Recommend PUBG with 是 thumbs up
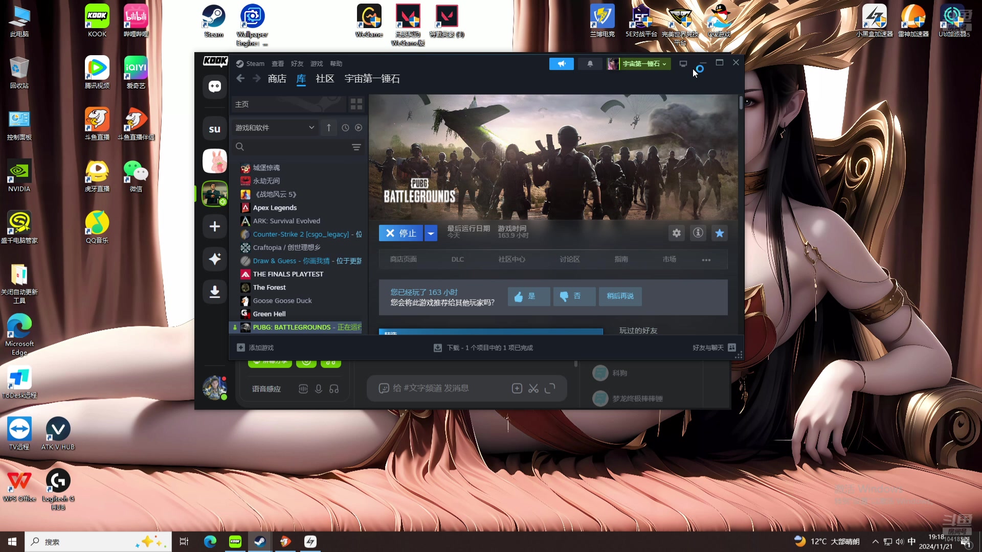The height and width of the screenshot is (552, 982). (x=529, y=296)
